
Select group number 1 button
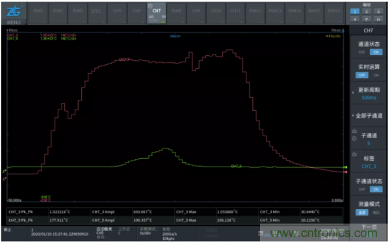pyautogui.click(x=355, y=12)
